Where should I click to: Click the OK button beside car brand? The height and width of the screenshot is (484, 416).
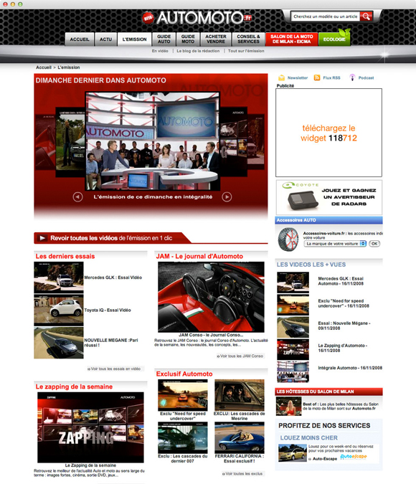click(x=374, y=244)
